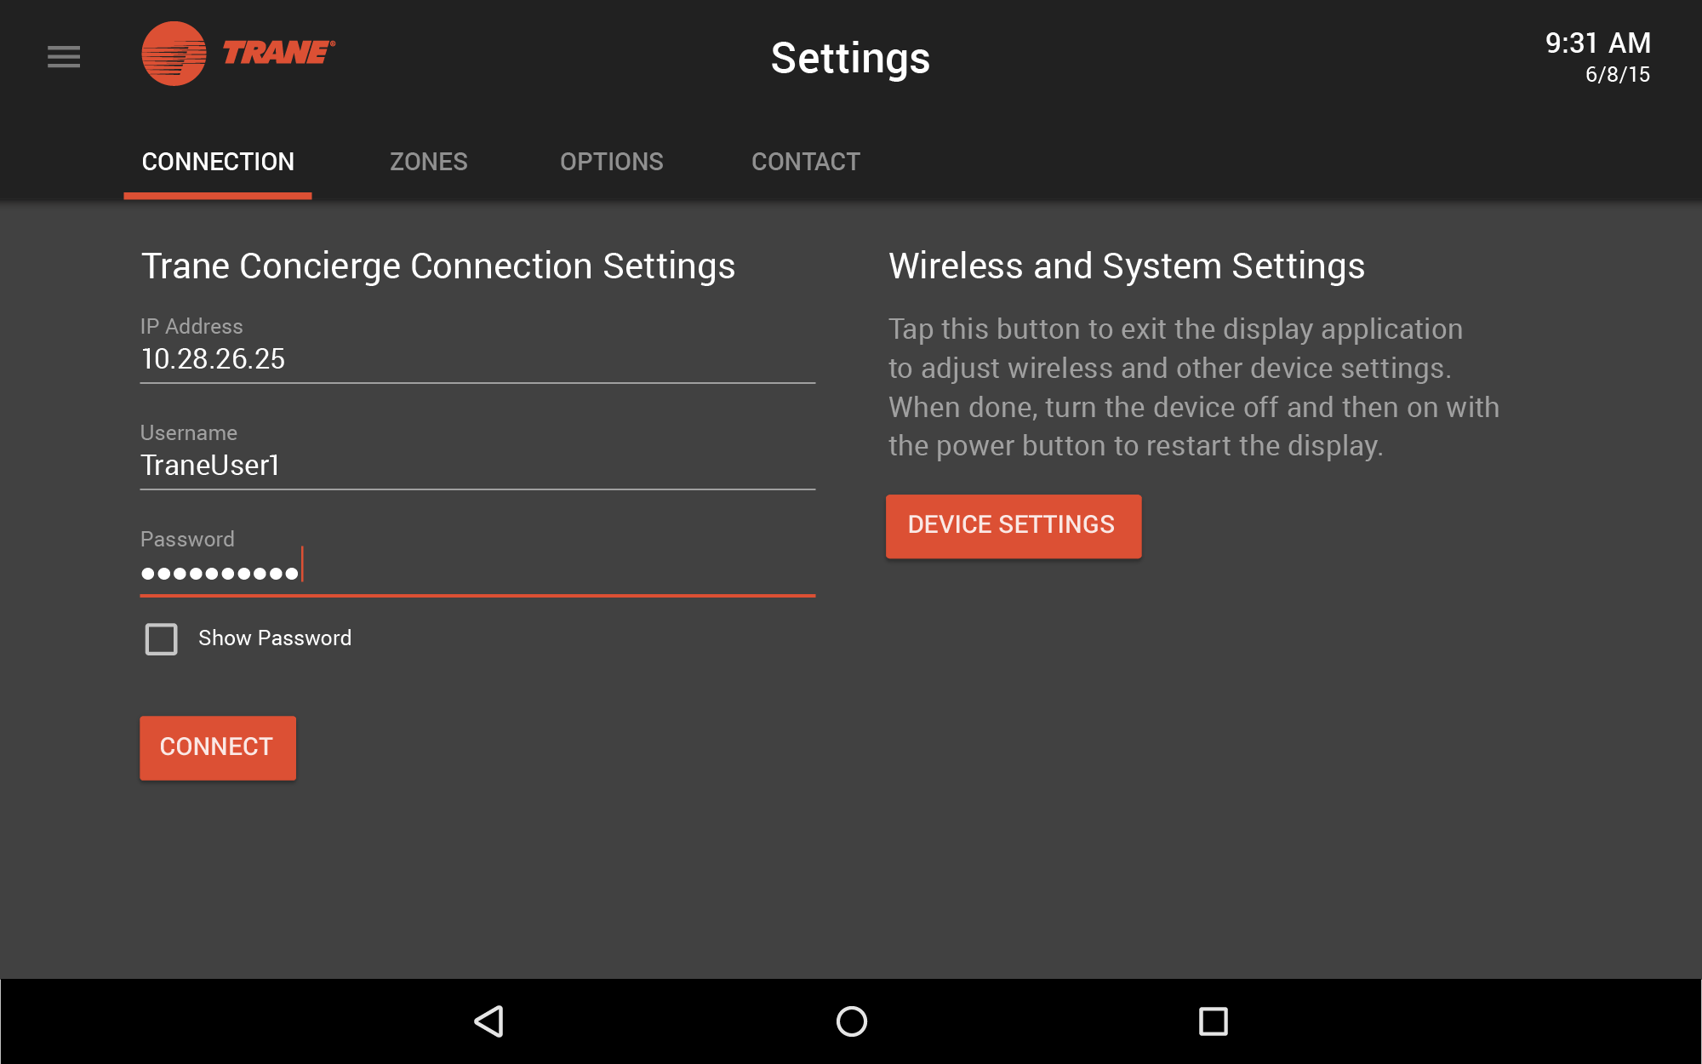The width and height of the screenshot is (1702, 1064).
Task: Click the 6/8/15 date display
Action: (x=1617, y=75)
